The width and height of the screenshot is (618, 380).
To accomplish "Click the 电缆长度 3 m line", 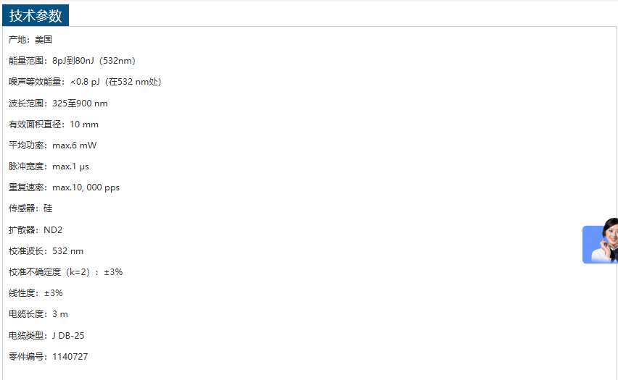I will click(x=38, y=314).
